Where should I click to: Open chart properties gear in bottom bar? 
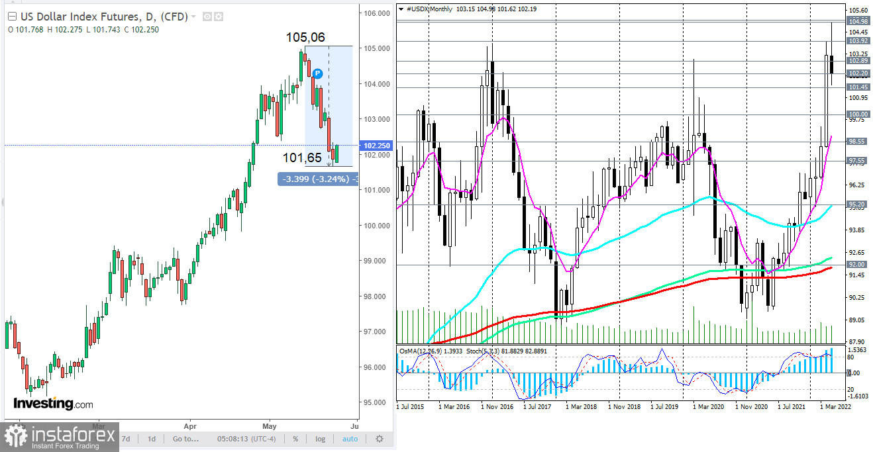coord(380,439)
